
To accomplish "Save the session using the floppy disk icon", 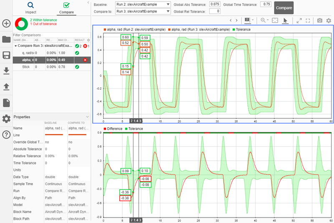I will (6, 55).
